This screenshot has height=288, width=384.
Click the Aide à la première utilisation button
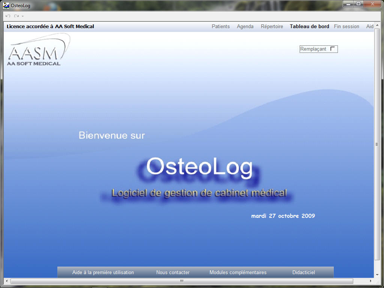[x=103, y=272]
